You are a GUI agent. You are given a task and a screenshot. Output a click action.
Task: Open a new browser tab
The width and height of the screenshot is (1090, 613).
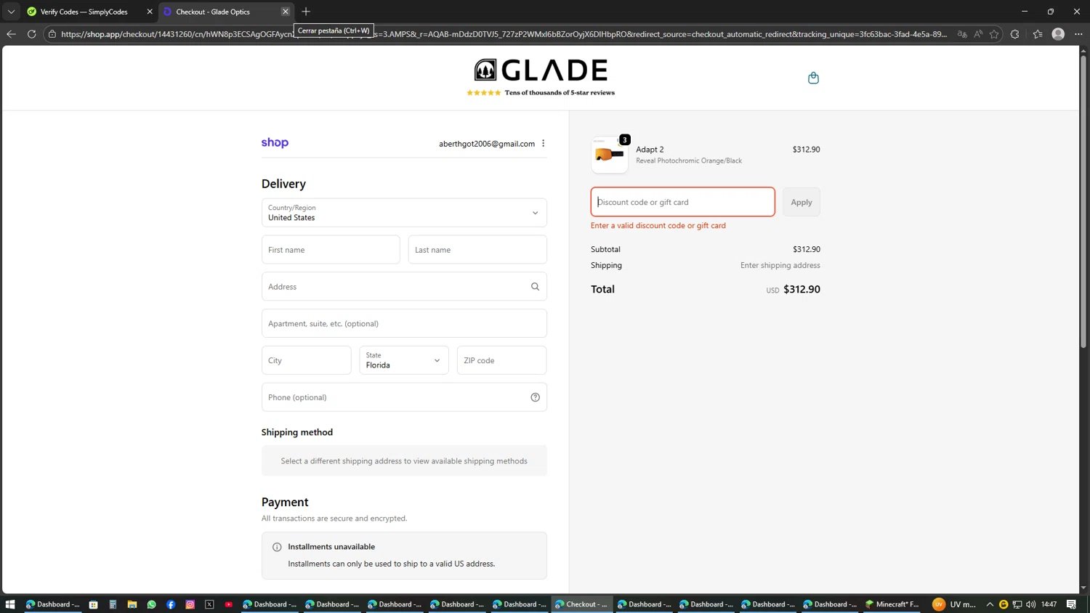(x=306, y=12)
